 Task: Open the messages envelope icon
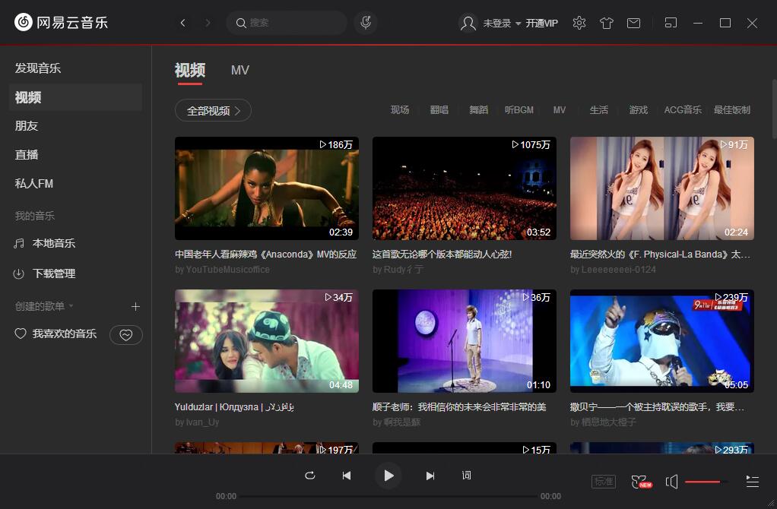click(633, 23)
